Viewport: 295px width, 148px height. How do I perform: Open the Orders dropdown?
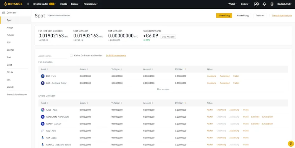point(245,4)
